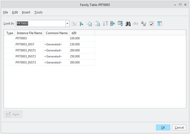Open the Tools menu

38,12
